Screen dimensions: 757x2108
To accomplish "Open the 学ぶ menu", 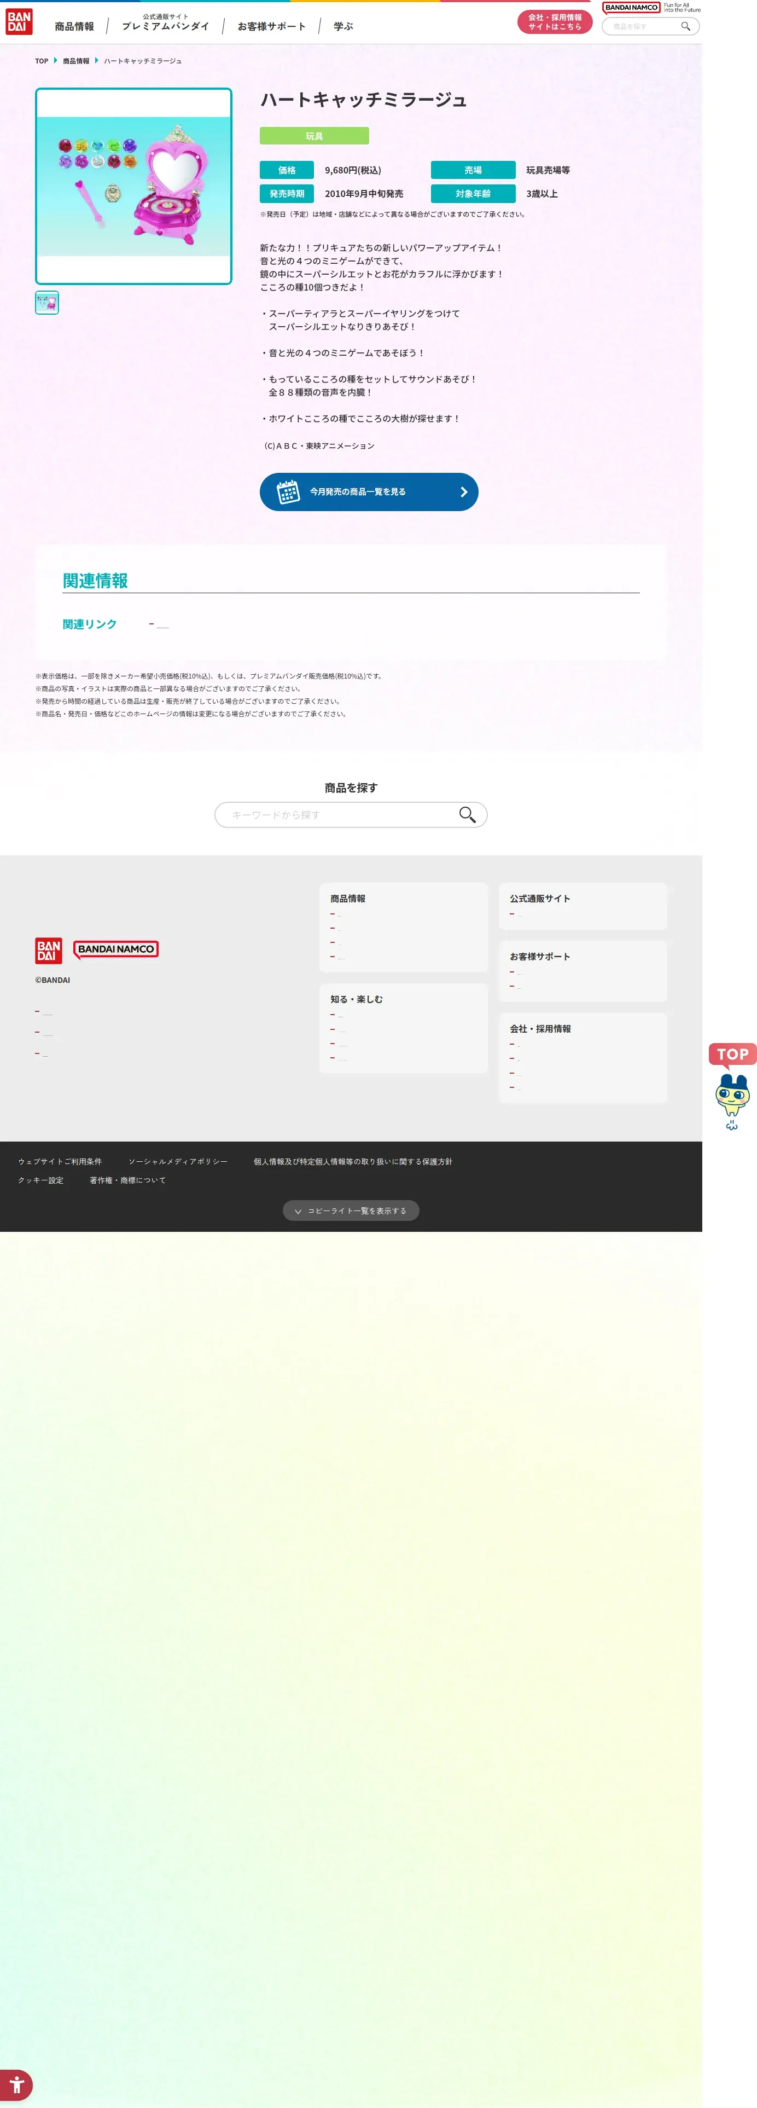I will (x=343, y=26).
